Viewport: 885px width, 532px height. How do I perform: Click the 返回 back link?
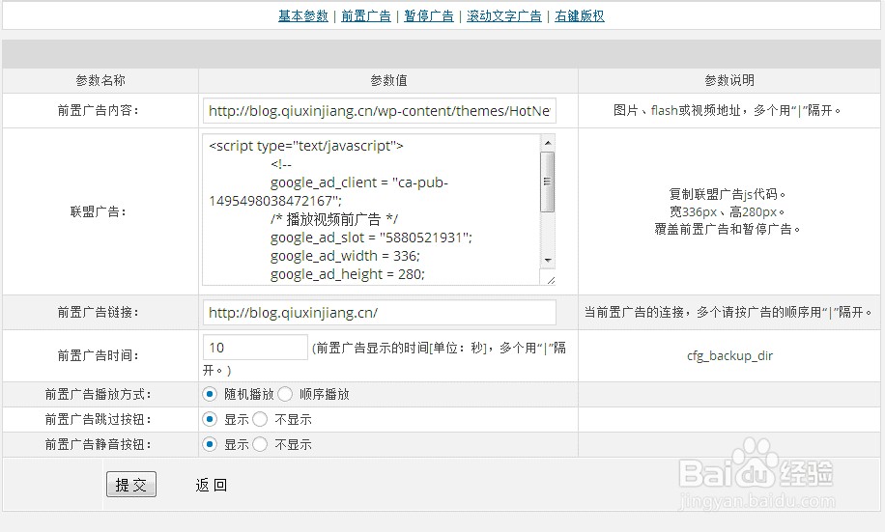pos(211,486)
